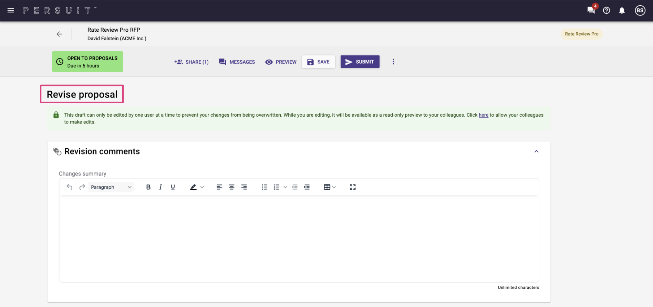Click the Unlimited characters label

(518, 287)
